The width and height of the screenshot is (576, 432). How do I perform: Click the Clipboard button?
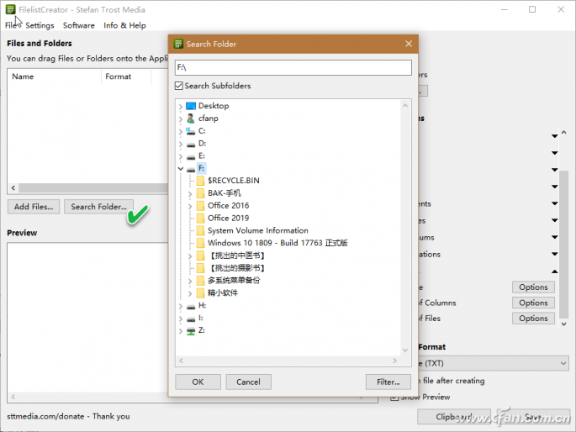coord(454,417)
